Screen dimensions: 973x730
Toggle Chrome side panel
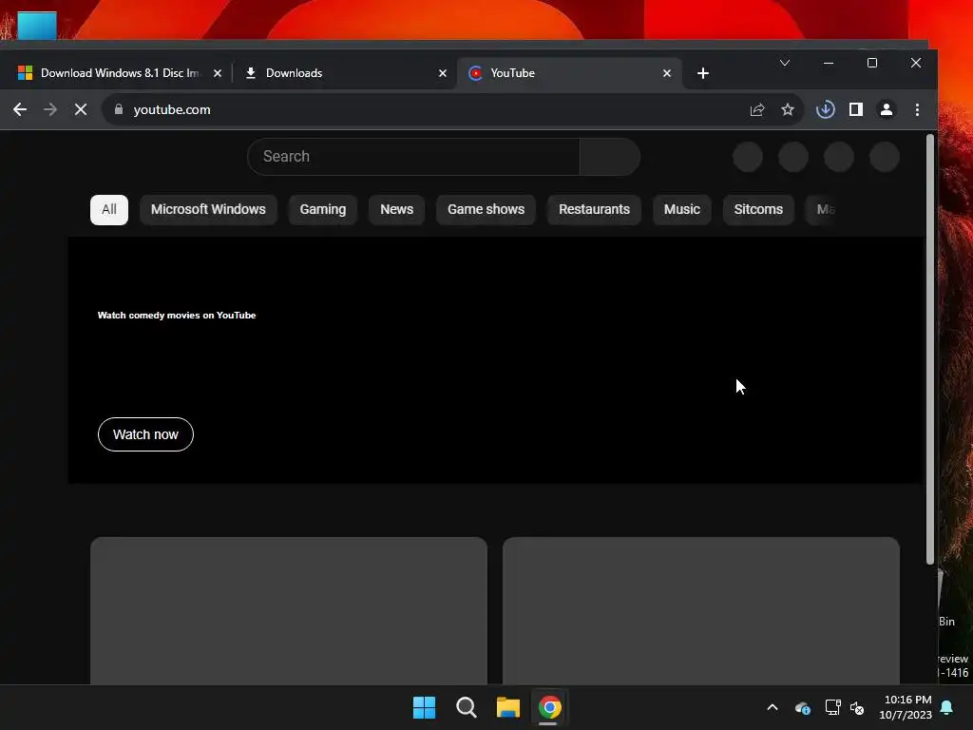856,110
